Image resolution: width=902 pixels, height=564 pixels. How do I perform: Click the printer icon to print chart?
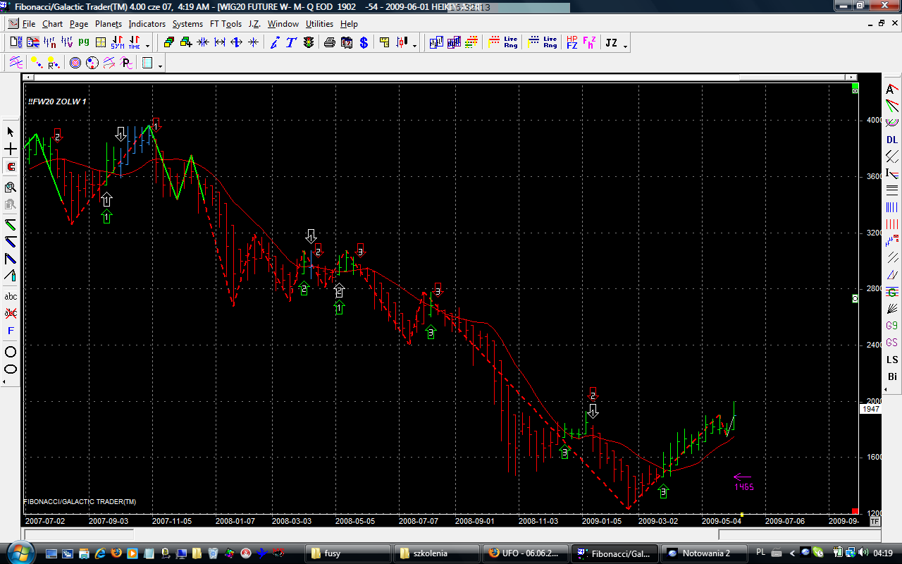pyautogui.click(x=329, y=42)
